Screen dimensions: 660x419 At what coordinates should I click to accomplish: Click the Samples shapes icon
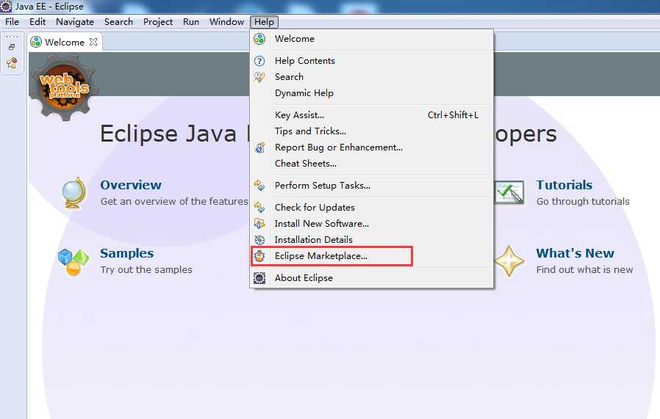coord(73,262)
